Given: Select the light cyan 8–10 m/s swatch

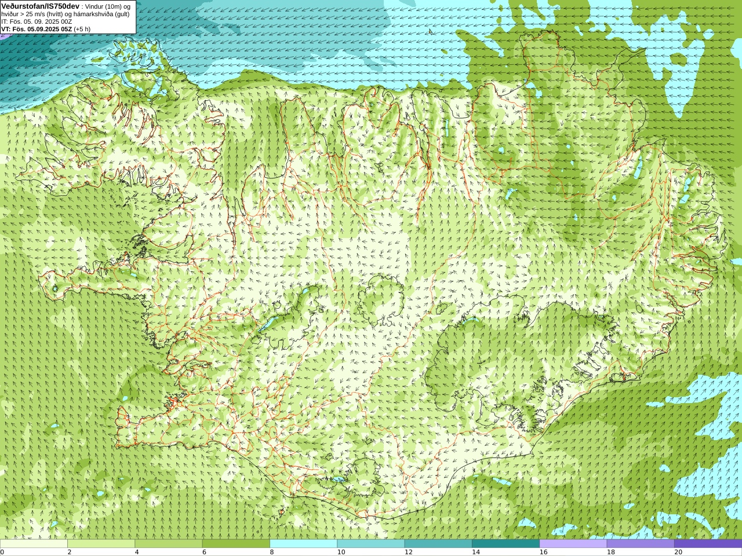Looking at the screenshot, I should (x=303, y=543).
